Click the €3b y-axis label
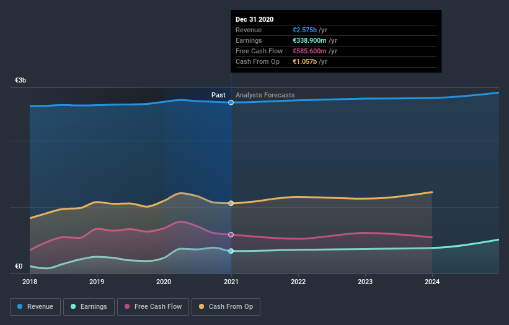509x325 pixels. (x=20, y=80)
